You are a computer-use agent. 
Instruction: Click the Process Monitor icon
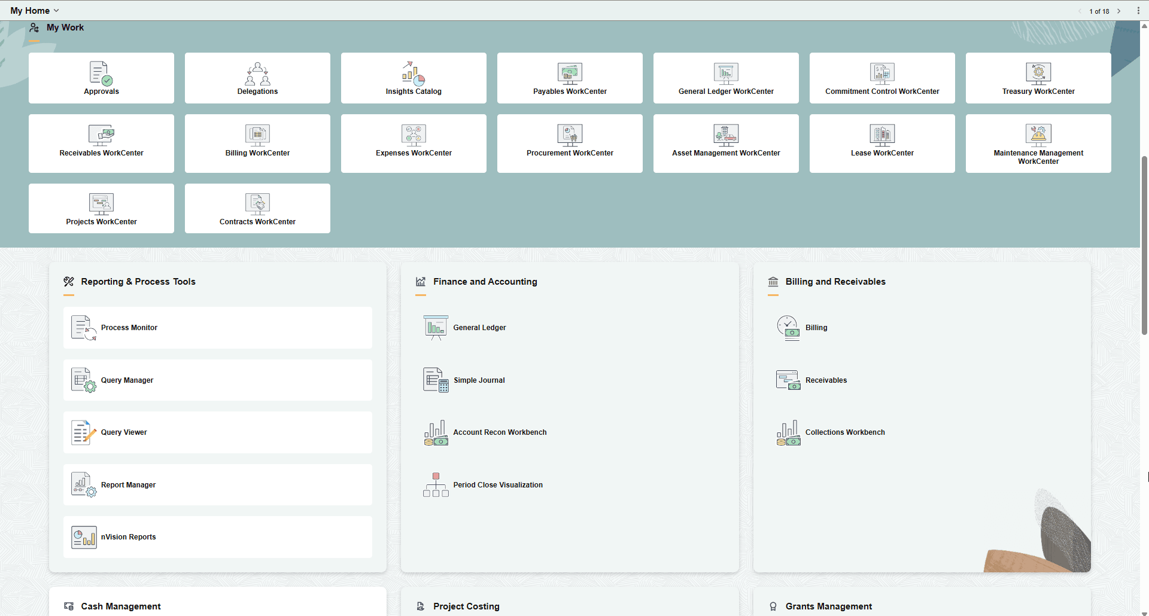[84, 328]
